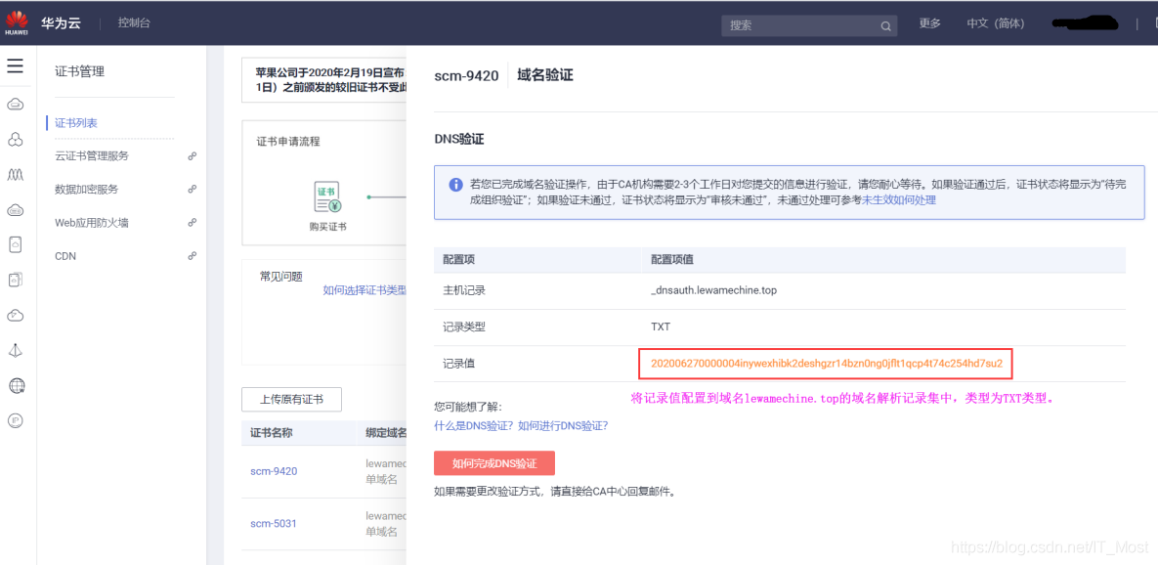Click the pyramid-shaped icon in left rail
The height and width of the screenshot is (565, 1158).
click(x=15, y=350)
